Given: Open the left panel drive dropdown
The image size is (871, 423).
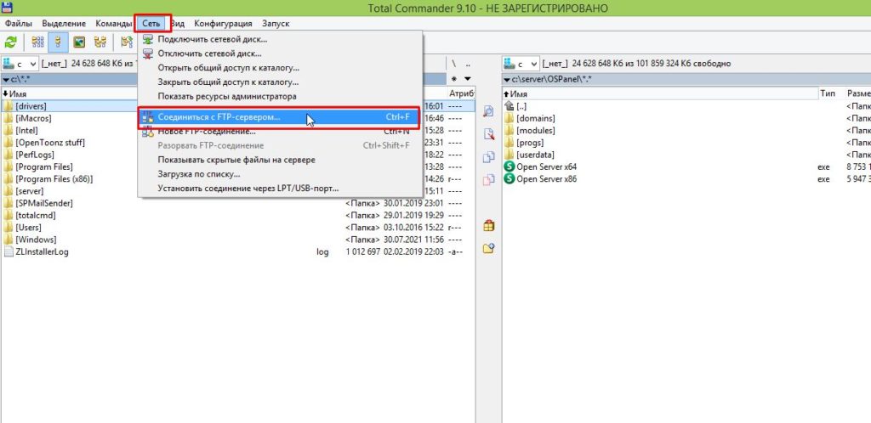Looking at the screenshot, I should 32,64.
